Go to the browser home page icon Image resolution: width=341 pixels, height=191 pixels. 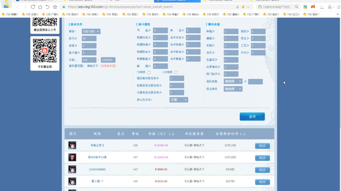40,7
